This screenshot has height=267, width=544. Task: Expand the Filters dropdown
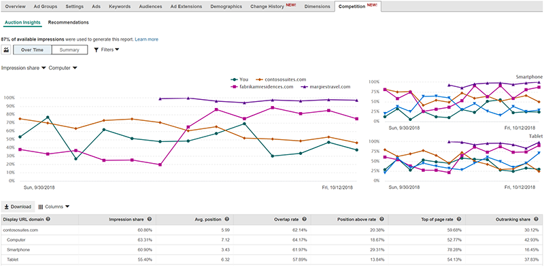(107, 50)
